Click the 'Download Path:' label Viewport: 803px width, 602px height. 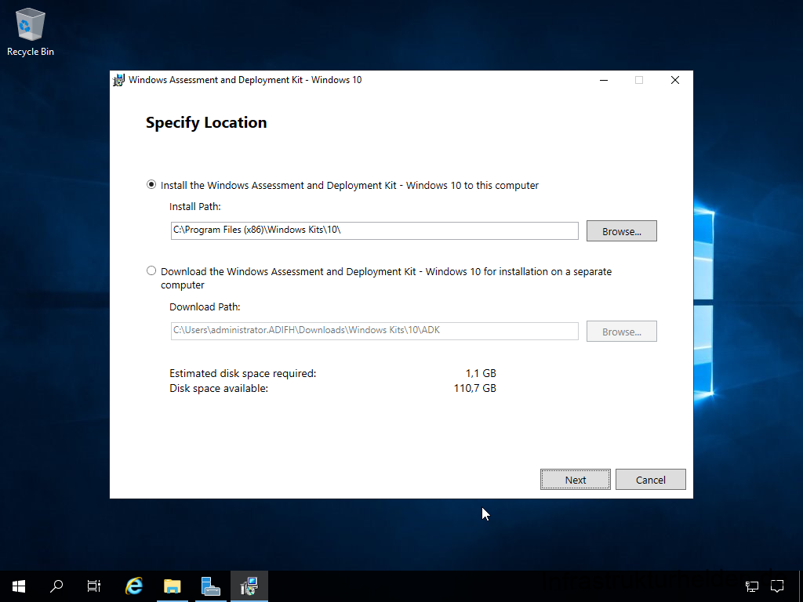click(x=205, y=307)
